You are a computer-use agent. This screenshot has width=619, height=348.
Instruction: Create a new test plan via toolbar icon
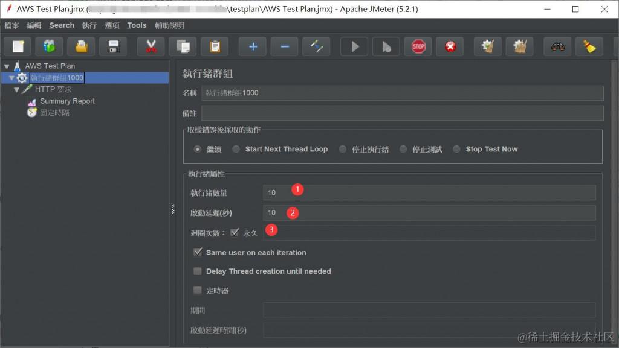[17, 46]
